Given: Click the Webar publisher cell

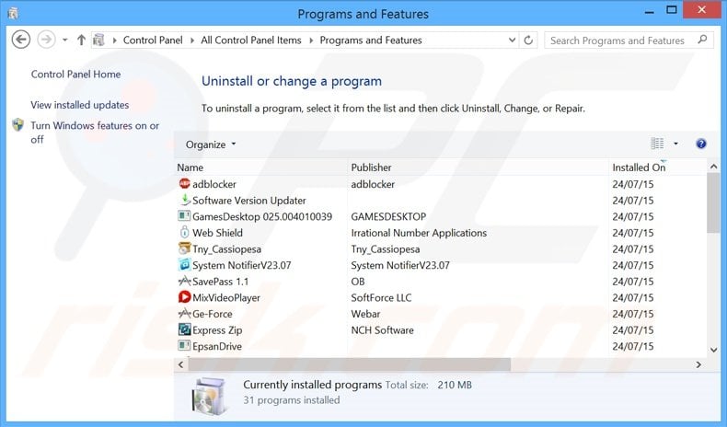Looking at the screenshot, I should click(365, 314).
